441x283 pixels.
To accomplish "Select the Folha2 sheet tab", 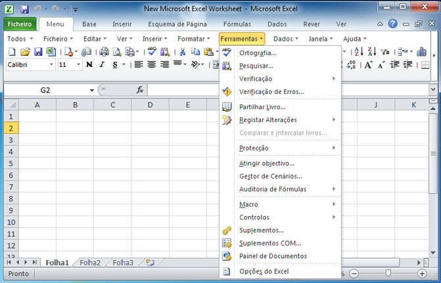I will tap(90, 263).
